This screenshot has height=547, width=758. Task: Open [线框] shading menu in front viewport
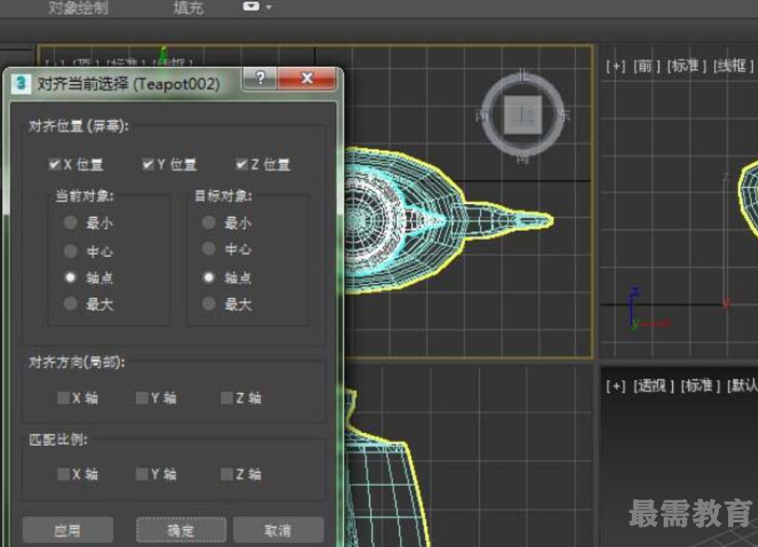(733, 66)
